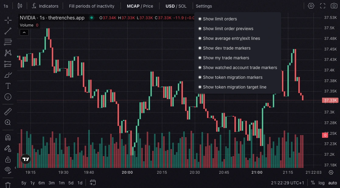
Task: Click the TradingView logo watermark
Action: pos(26,159)
